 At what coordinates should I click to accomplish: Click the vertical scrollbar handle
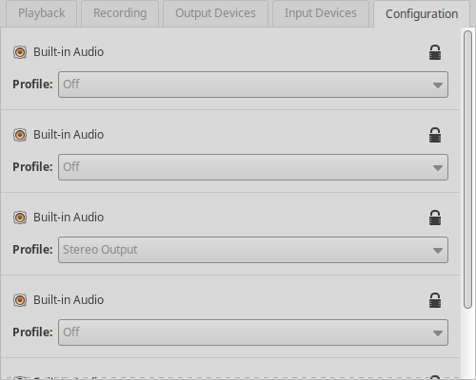coord(467,169)
